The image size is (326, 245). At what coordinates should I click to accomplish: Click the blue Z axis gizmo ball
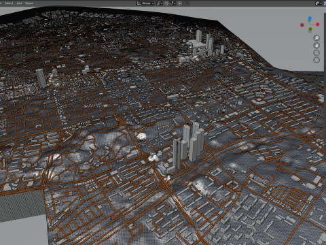click(x=310, y=18)
